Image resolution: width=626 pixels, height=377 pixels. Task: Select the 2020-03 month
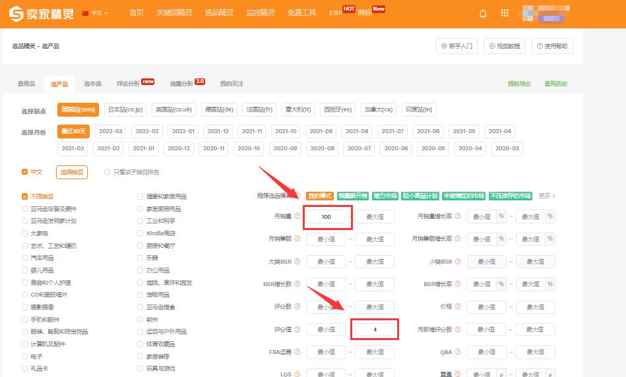pos(507,148)
